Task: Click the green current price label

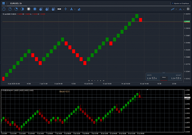Action: (x=187, y=22)
